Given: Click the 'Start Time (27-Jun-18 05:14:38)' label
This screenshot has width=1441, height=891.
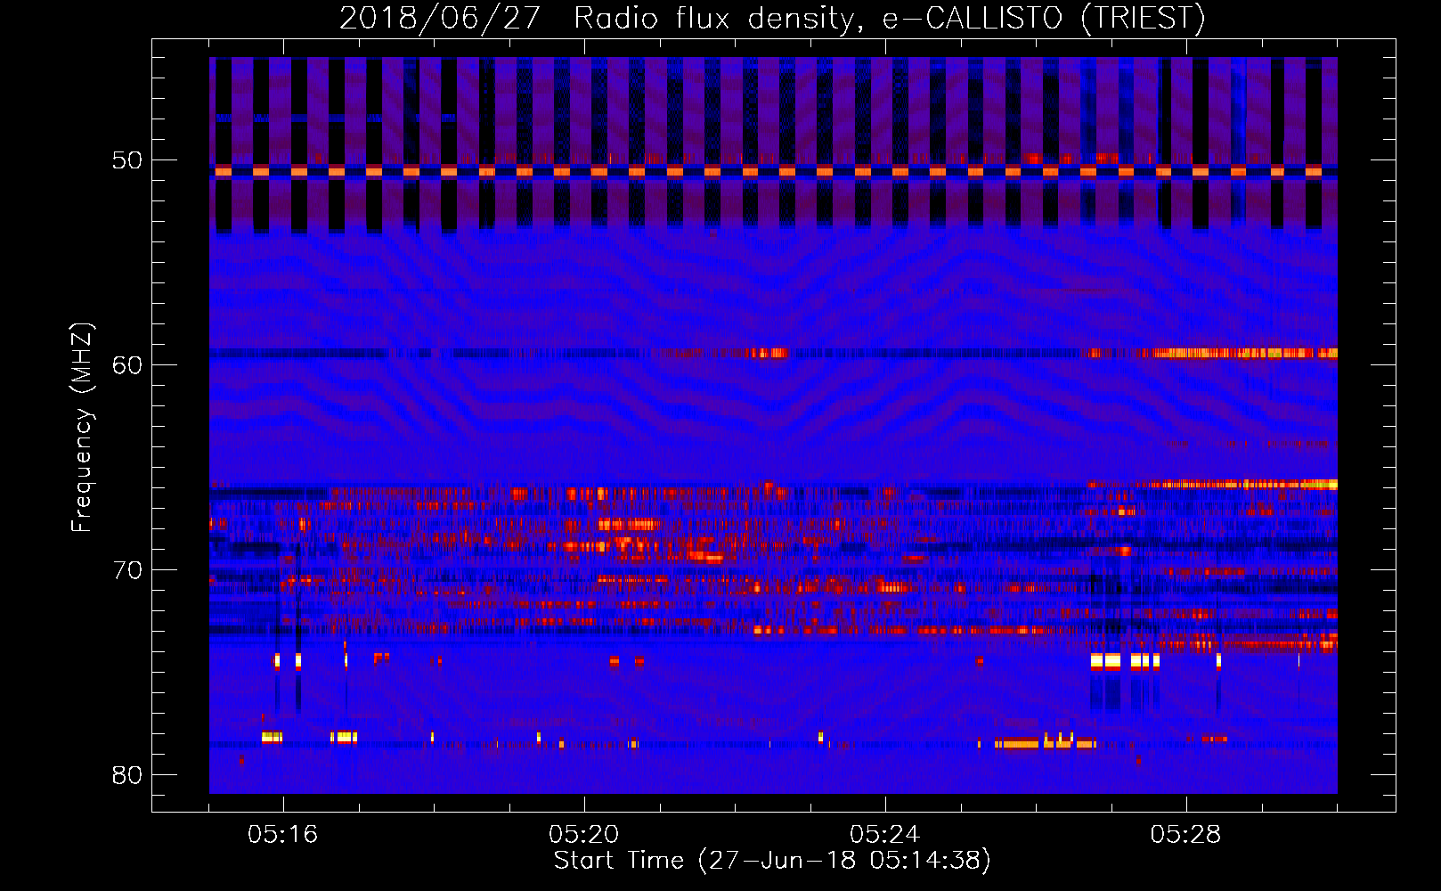Looking at the screenshot, I should [772, 861].
